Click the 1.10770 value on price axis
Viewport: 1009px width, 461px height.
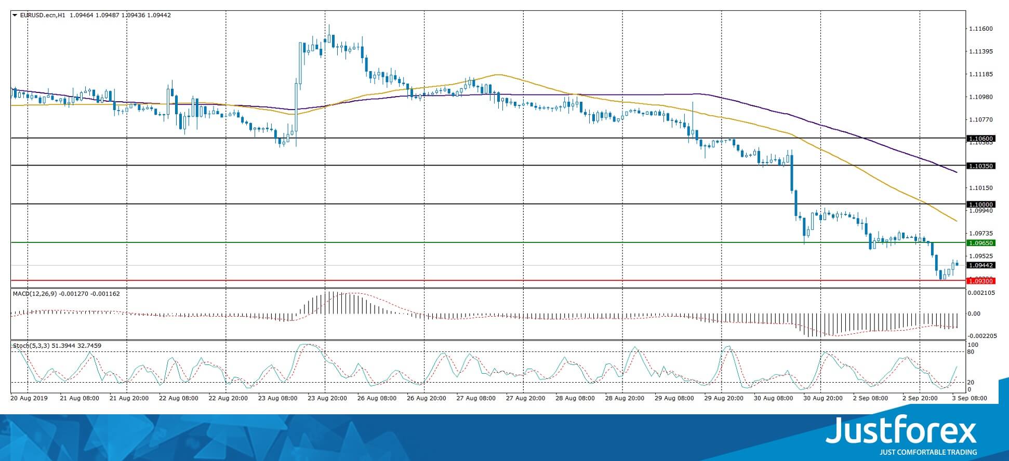tap(981, 120)
